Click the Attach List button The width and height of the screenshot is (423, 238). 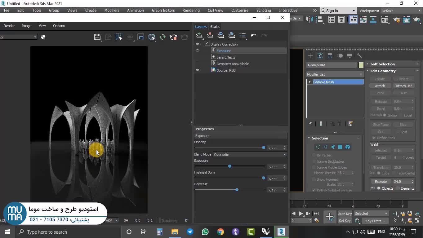pos(403,86)
